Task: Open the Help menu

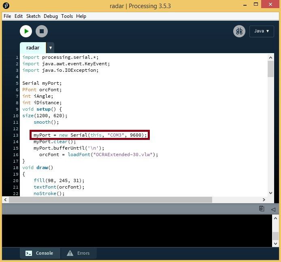Action: tap(81, 16)
